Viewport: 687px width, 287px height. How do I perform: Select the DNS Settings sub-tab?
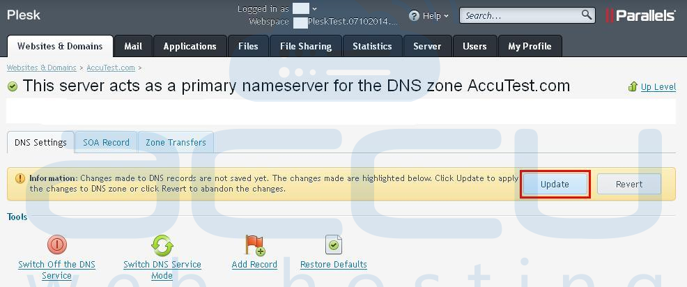[40, 142]
